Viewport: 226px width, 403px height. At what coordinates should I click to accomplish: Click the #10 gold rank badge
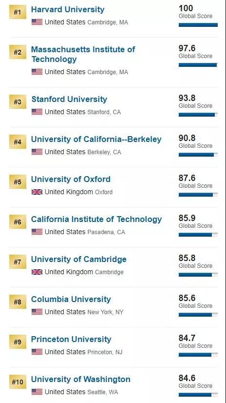coord(18,382)
